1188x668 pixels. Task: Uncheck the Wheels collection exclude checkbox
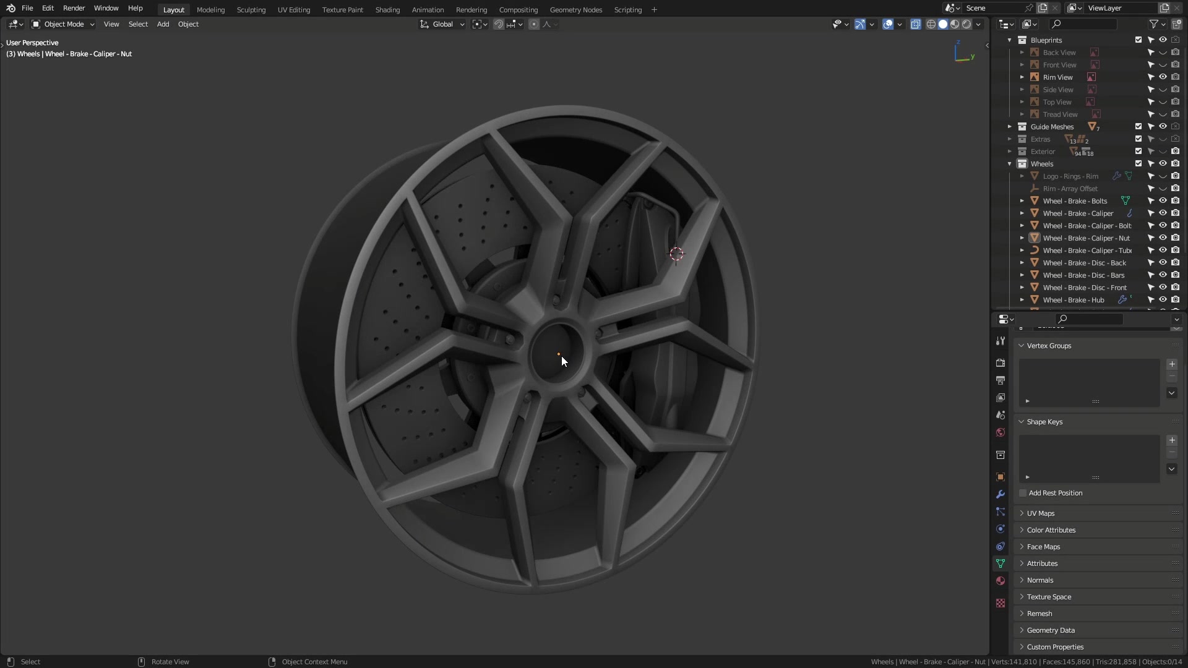(1138, 164)
